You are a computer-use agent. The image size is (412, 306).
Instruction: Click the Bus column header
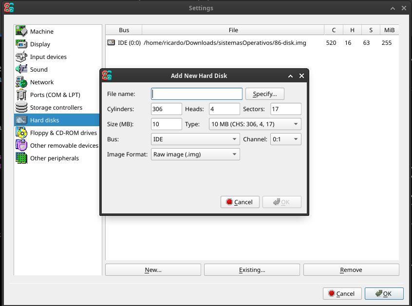[x=124, y=30]
